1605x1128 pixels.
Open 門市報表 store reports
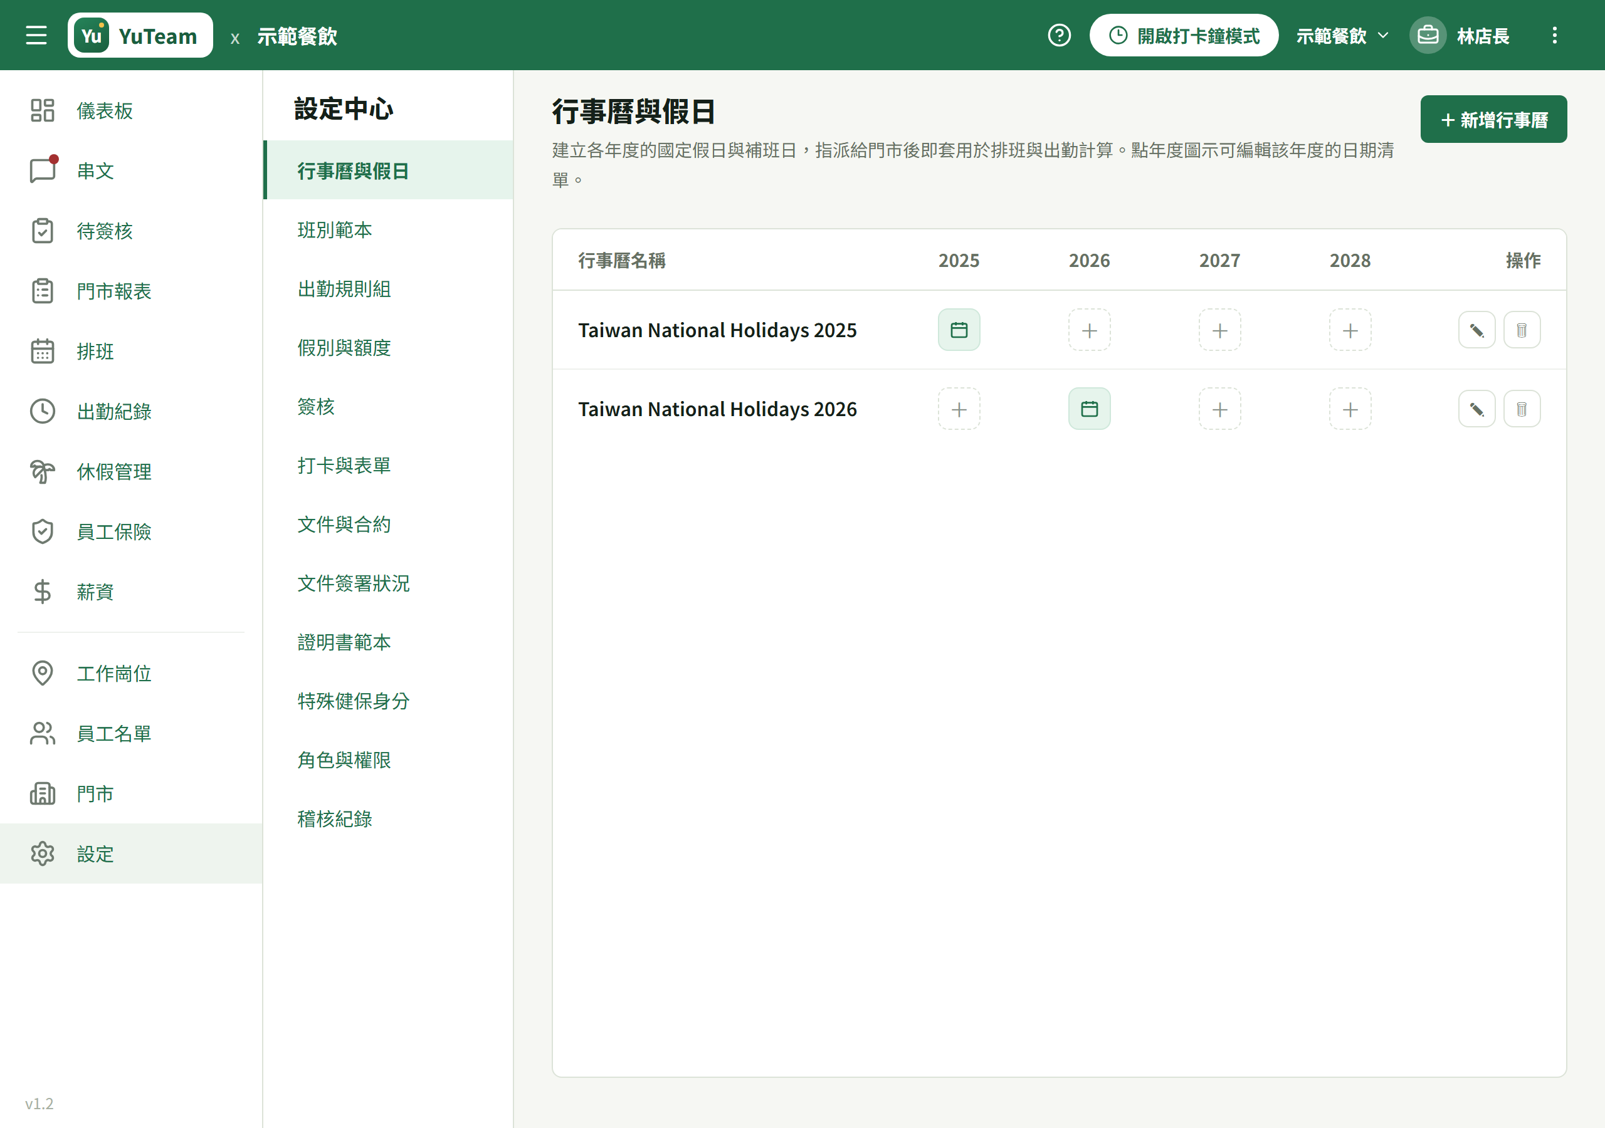pos(132,291)
